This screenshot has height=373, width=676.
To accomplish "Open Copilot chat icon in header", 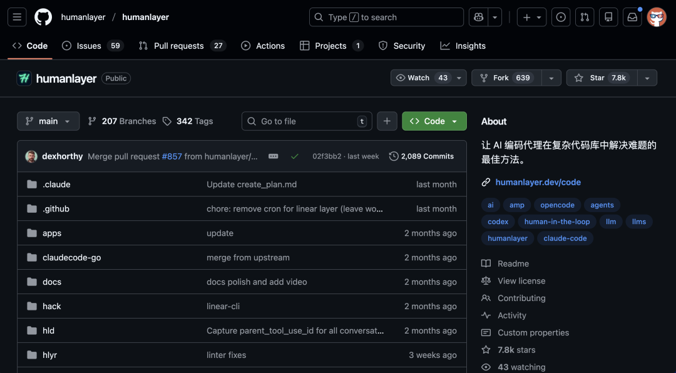I will coord(479,18).
